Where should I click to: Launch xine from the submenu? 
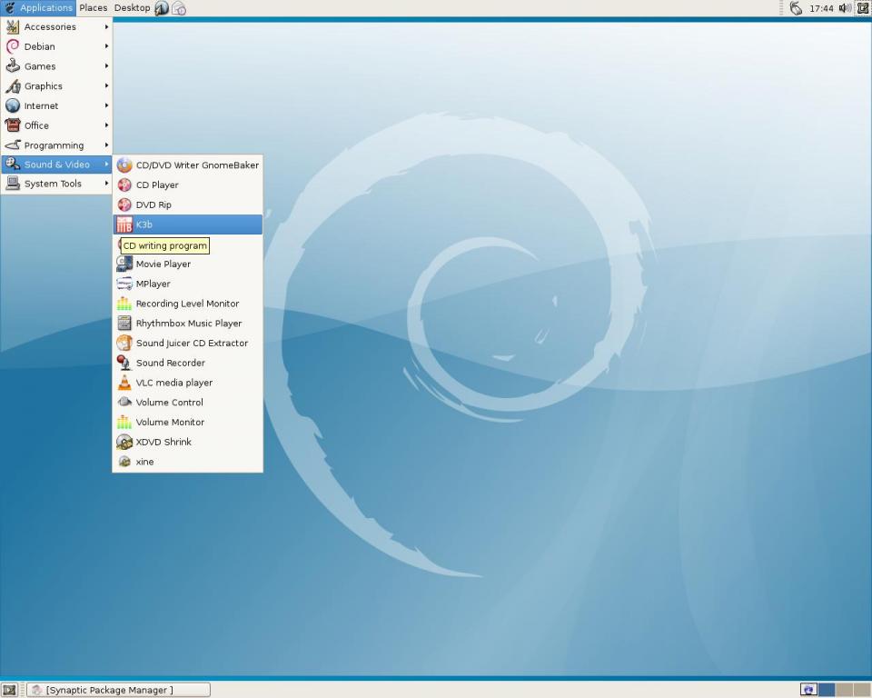(x=187, y=462)
